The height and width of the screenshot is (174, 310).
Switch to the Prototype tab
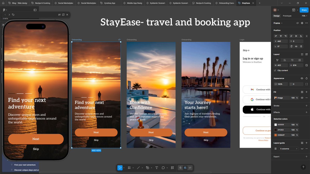[x=287, y=16]
